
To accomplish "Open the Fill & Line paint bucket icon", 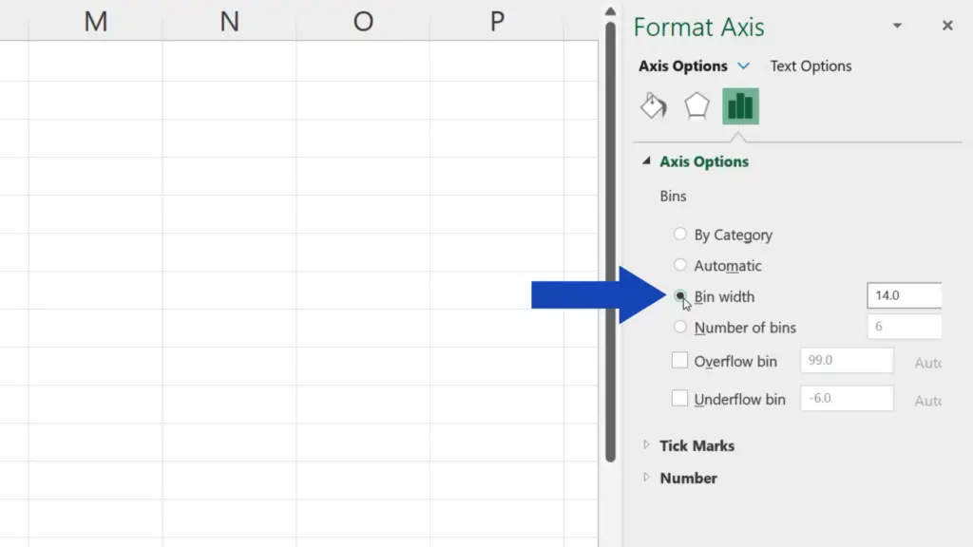I will (654, 106).
